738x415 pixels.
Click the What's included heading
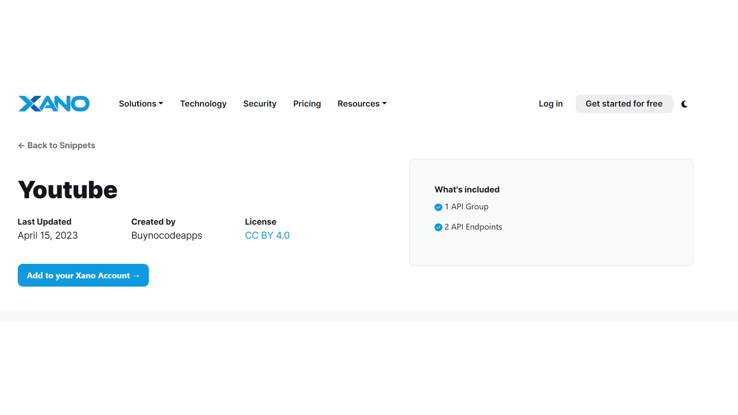pos(467,190)
